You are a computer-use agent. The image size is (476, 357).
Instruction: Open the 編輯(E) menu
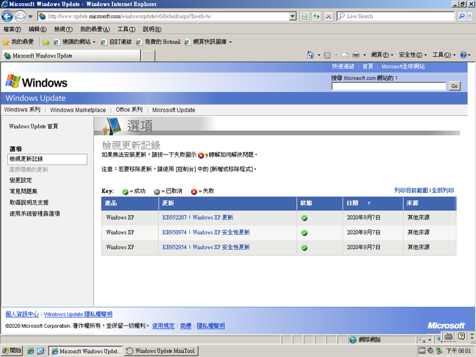click(x=38, y=30)
